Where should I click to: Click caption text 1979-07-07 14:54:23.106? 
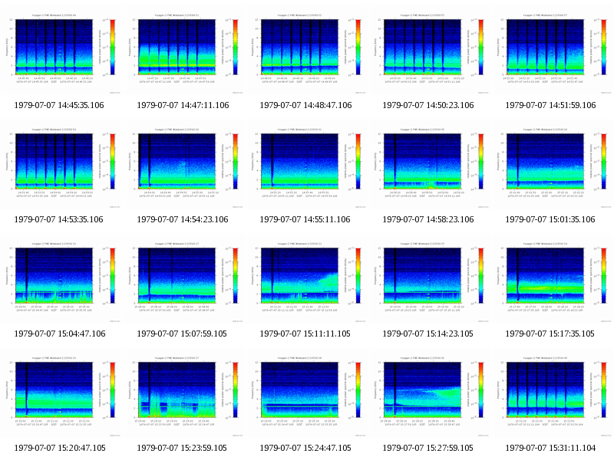coord(183,219)
